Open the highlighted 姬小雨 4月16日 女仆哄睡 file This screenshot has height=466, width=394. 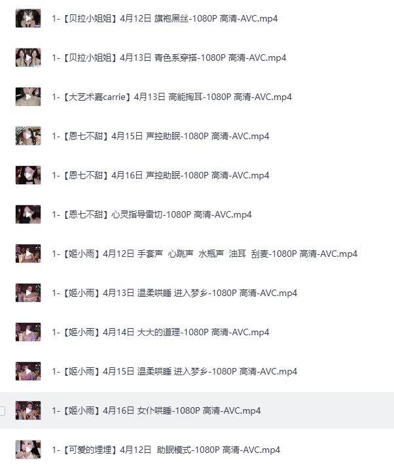click(156, 410)
